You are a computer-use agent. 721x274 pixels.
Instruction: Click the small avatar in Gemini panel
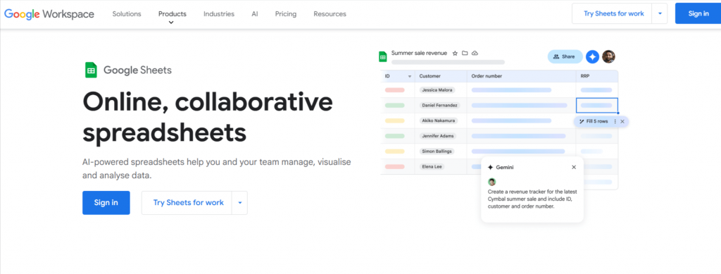click(491, 182)
